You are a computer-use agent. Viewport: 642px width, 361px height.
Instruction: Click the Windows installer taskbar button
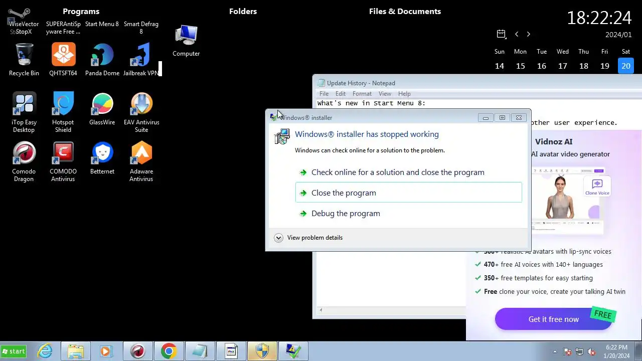pos(293,351)
